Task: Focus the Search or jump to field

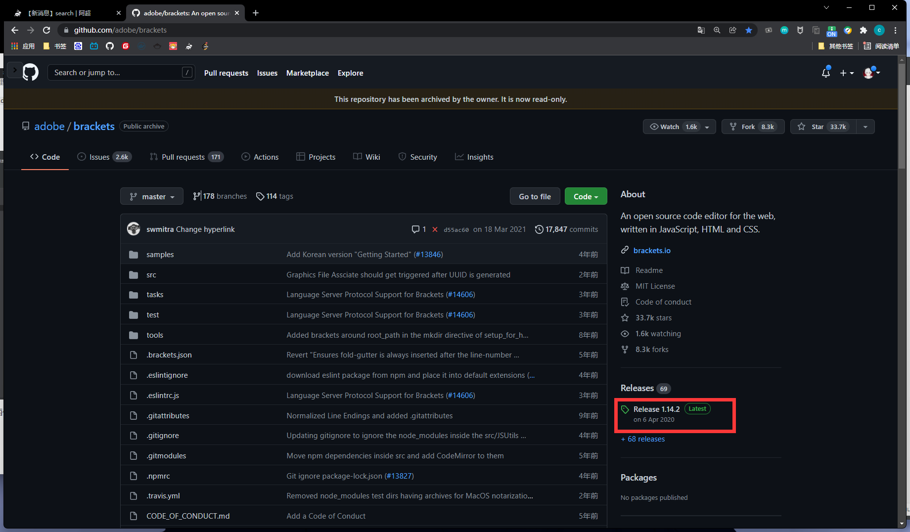Action: pos(121,73)
